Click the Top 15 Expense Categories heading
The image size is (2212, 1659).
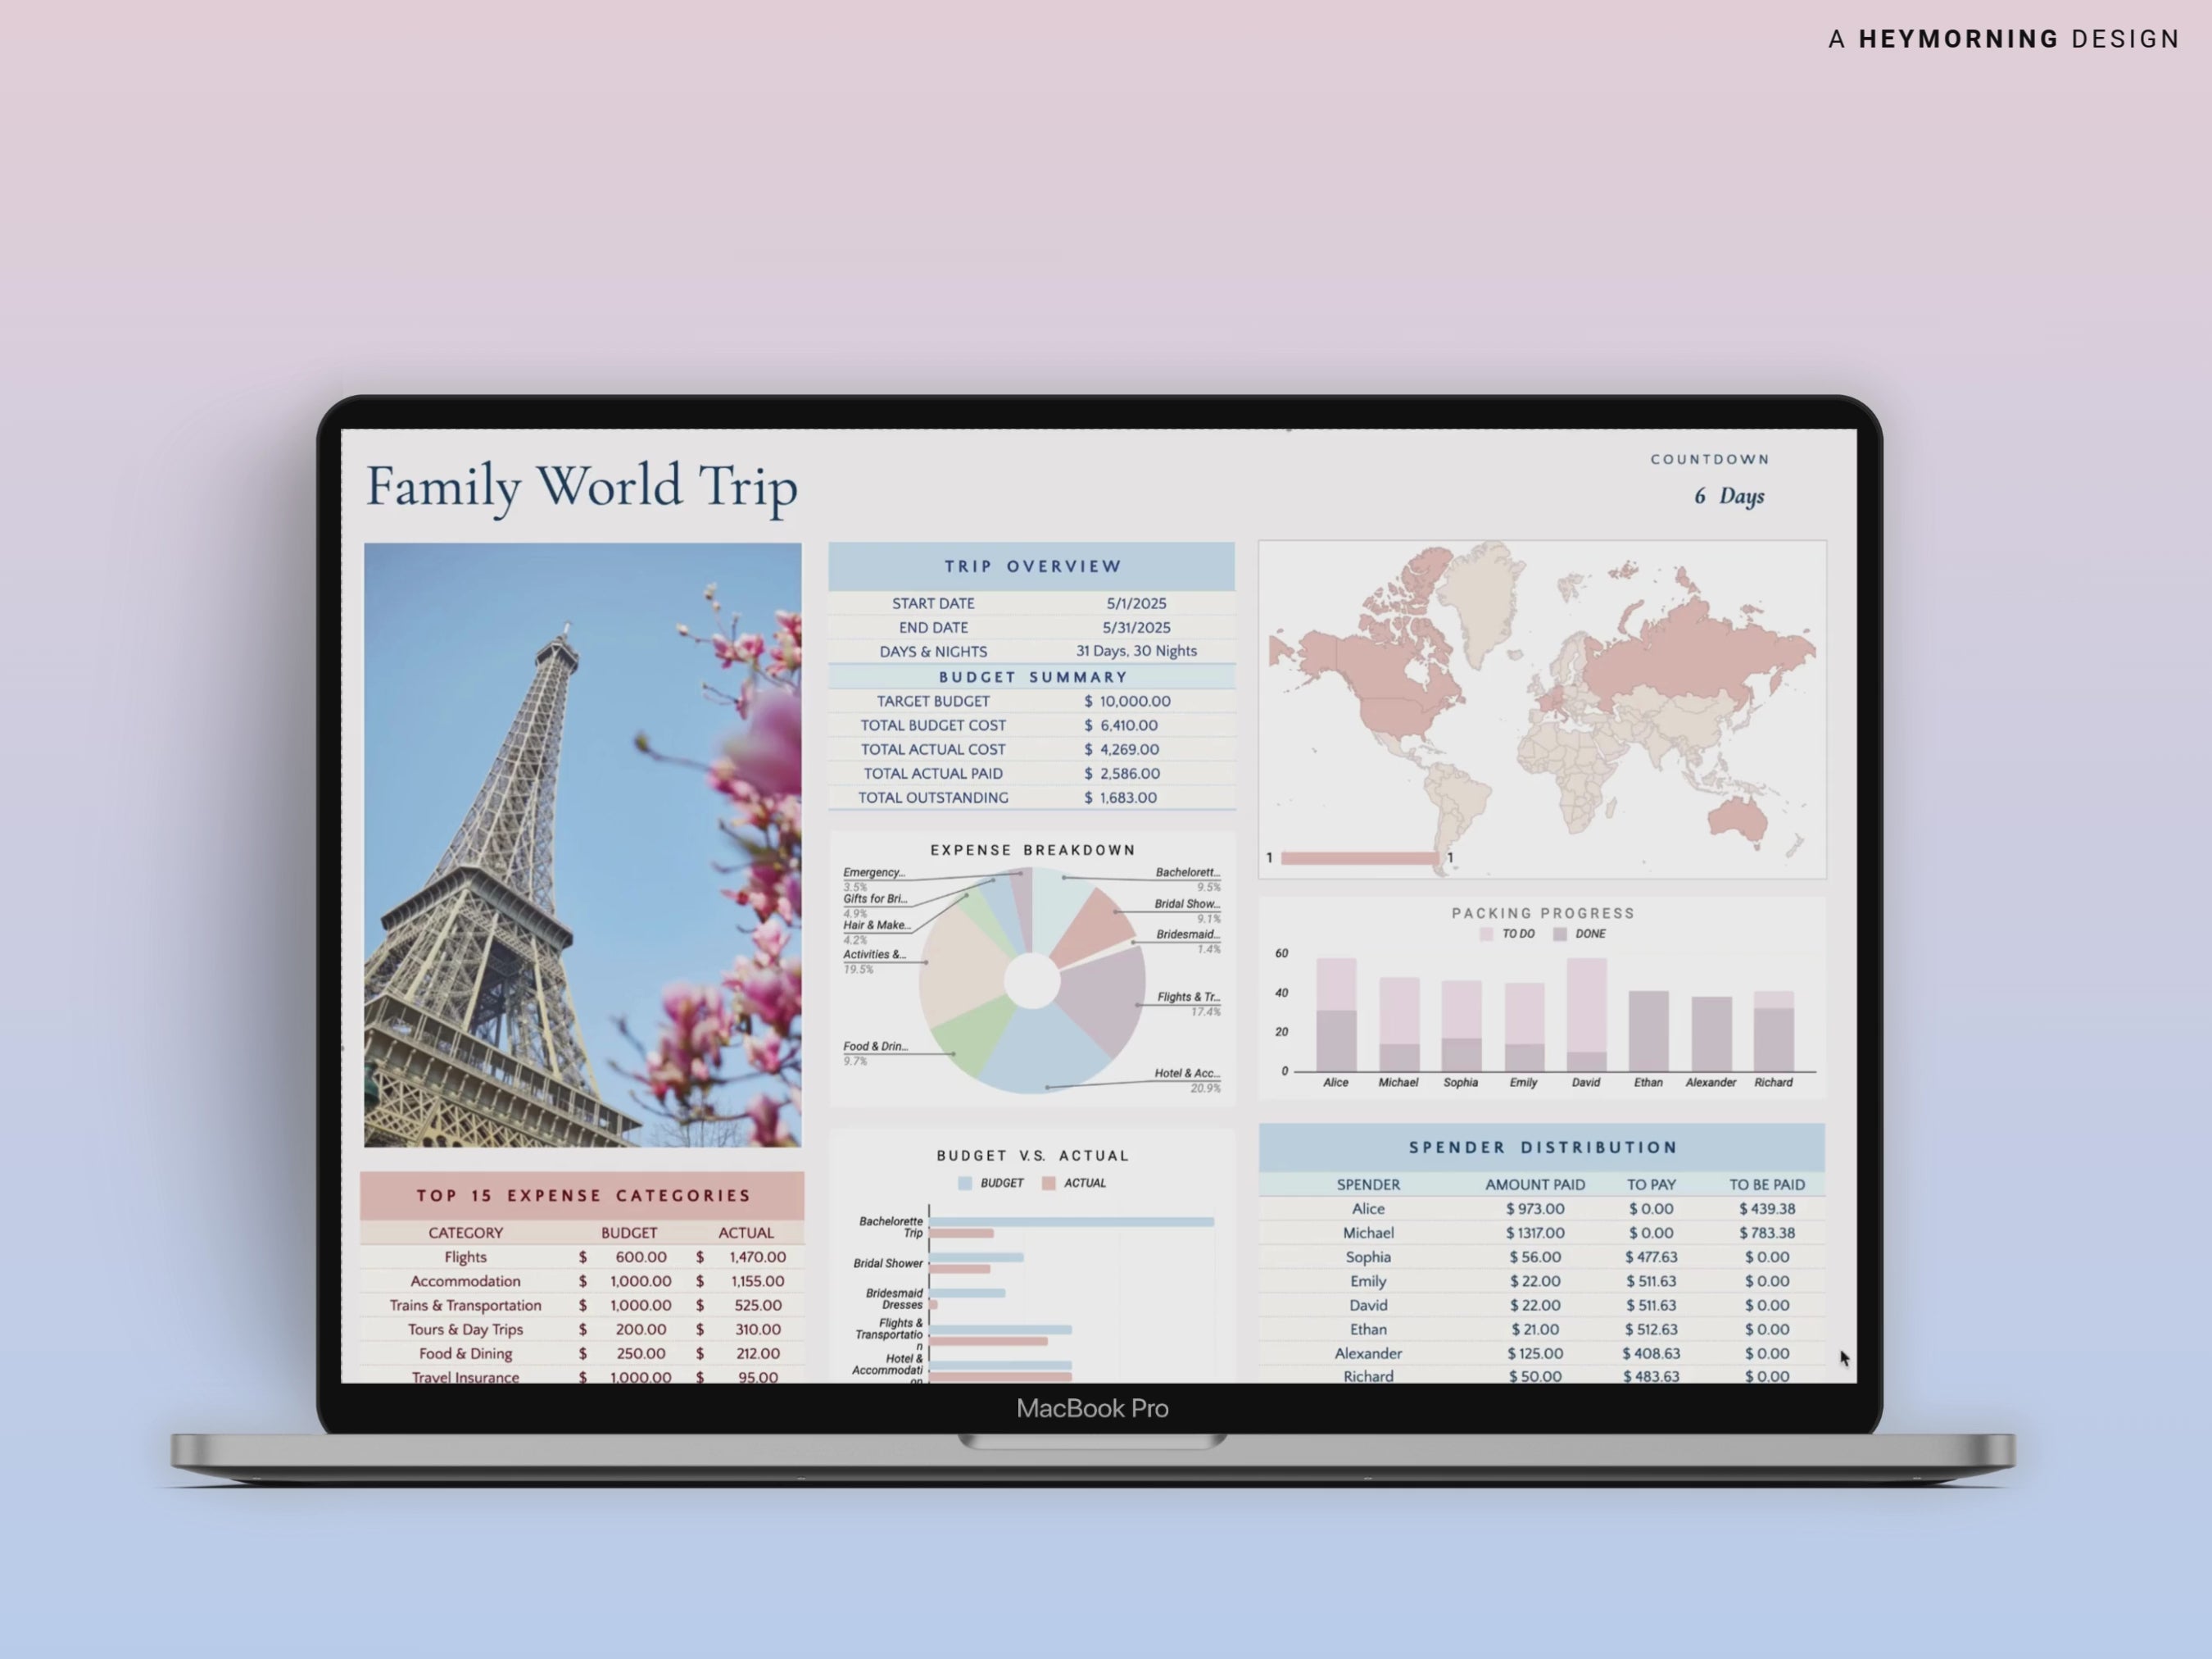point(583,1195)
